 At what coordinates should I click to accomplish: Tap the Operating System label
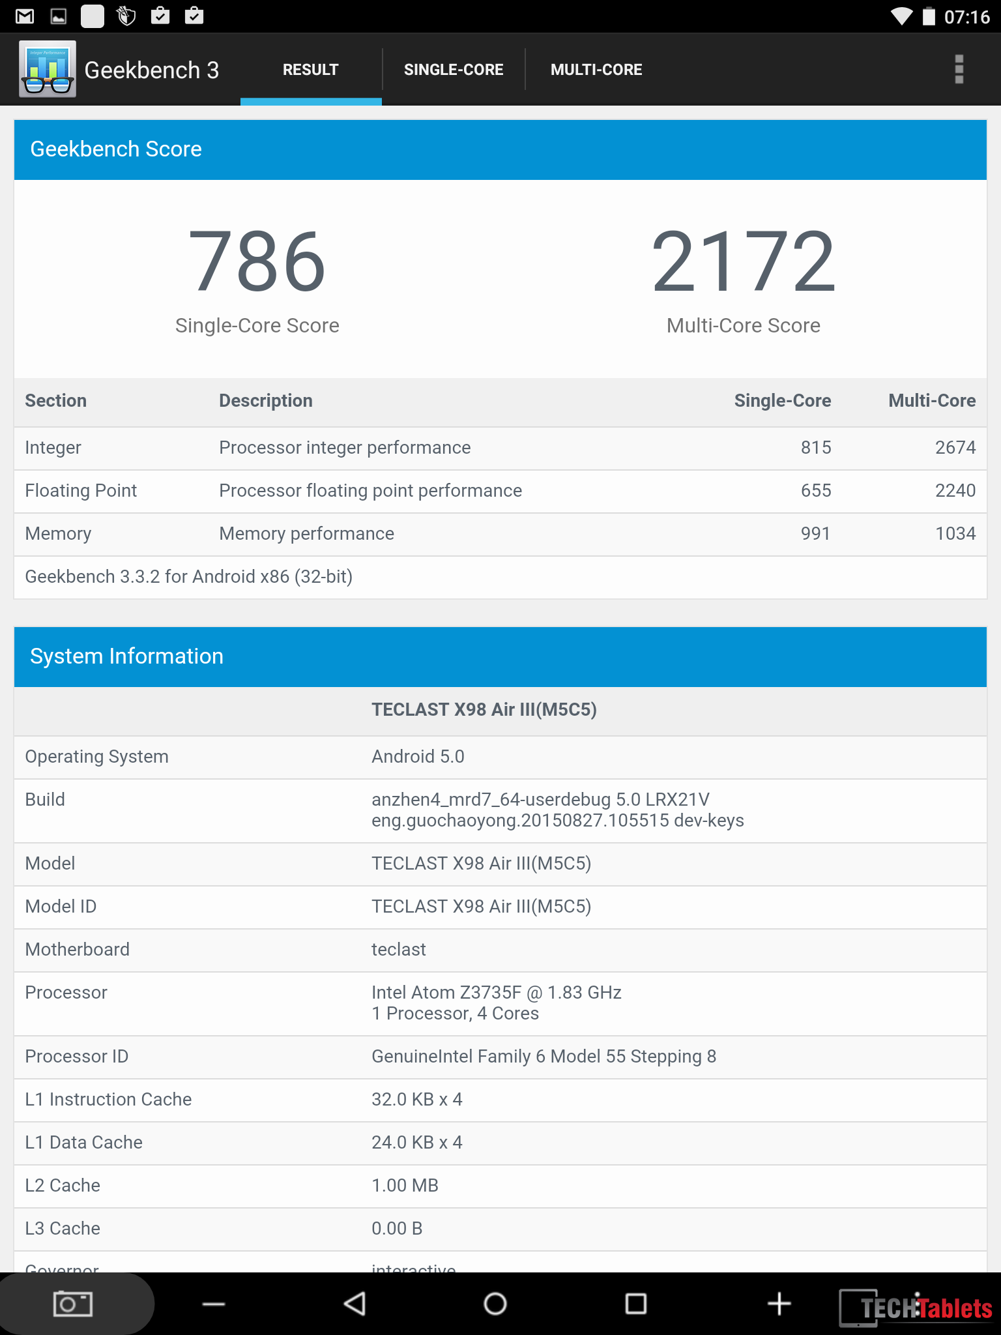click(x=96, y=757)
